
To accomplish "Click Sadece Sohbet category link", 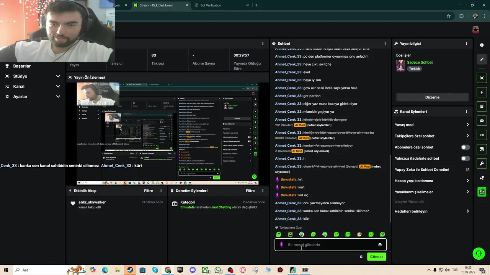I will (420, 62).
